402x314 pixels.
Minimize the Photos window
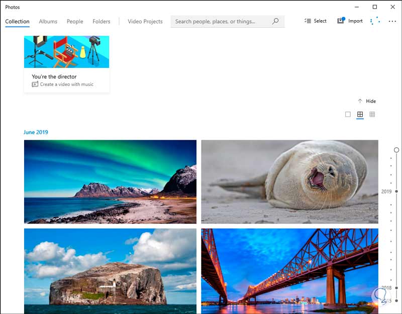357,7
